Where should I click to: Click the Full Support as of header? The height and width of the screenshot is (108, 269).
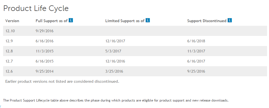[51, 21]
